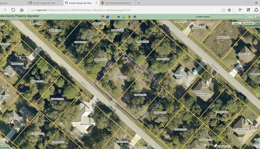The height and width of the screenshot is (149, 260).
Task: Click parcel label 1005-03-2414
Action: click(x=160, y=112)
